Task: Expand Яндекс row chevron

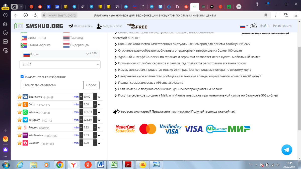Action: tap(99, 128)
